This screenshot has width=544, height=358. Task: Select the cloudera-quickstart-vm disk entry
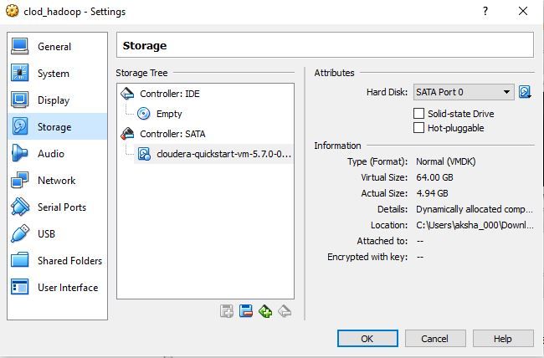point(223,154)
